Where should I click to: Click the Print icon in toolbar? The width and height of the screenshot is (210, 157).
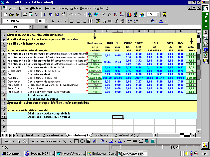[x=25, y=14]
